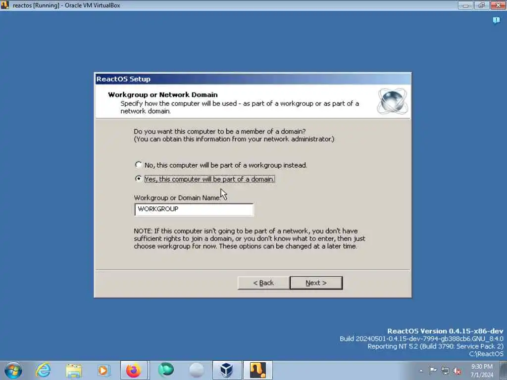Switch to Firefox in the taskbar
The image size is (507, 380).
(134, 370)
